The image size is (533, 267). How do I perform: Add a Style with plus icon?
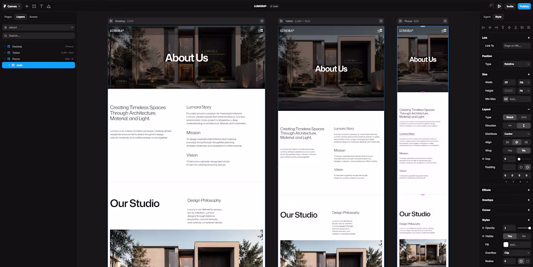pos(529,220)
